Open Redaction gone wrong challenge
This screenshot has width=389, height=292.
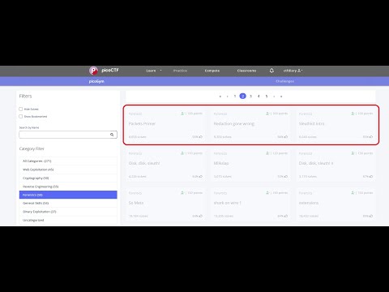coord(234,123)
